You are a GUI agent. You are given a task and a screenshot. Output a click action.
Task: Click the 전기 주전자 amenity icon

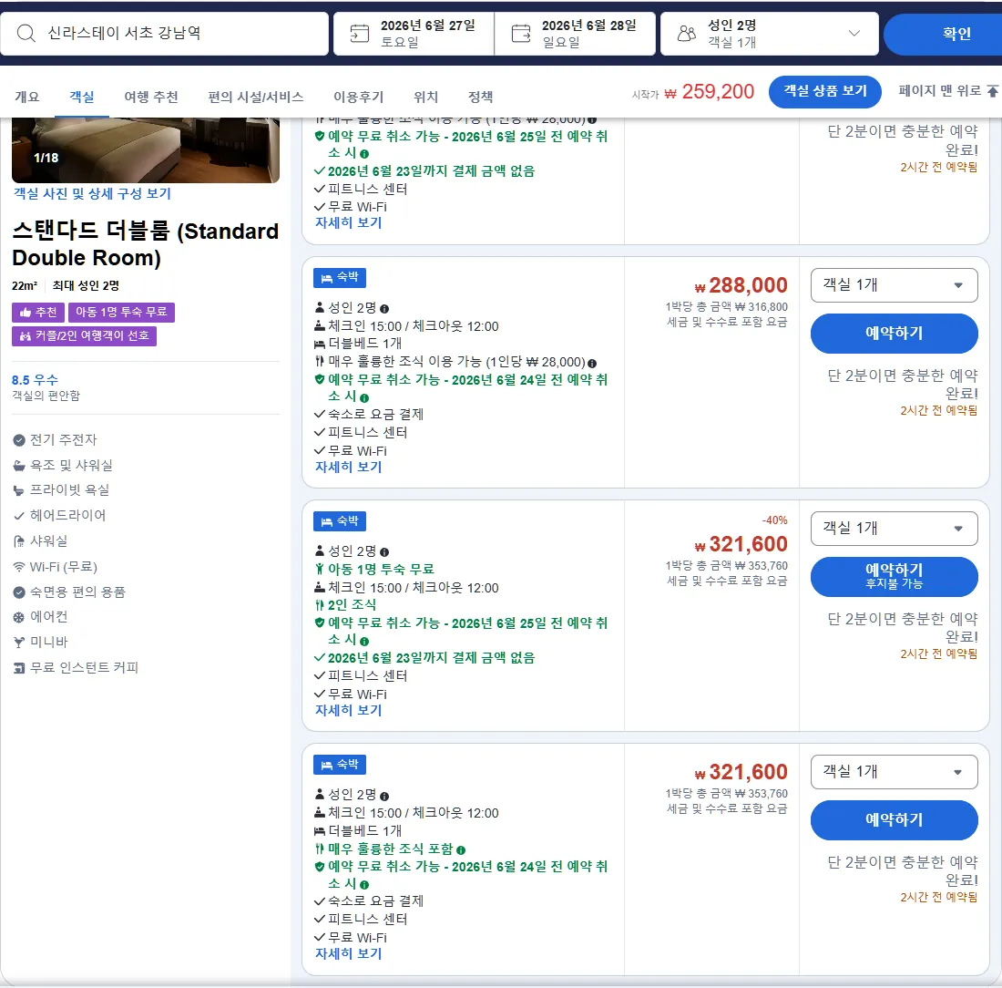click(x=19, y=440)
